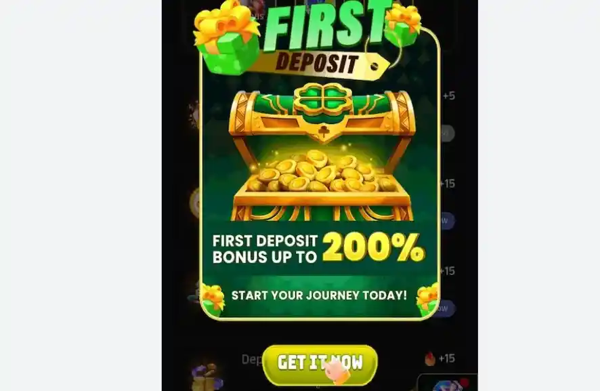Viewport: 600px width, 391px height.
Task: Click 'FIRST DEPOSIT BONUS UP TO' text
Action: [265, 249]
